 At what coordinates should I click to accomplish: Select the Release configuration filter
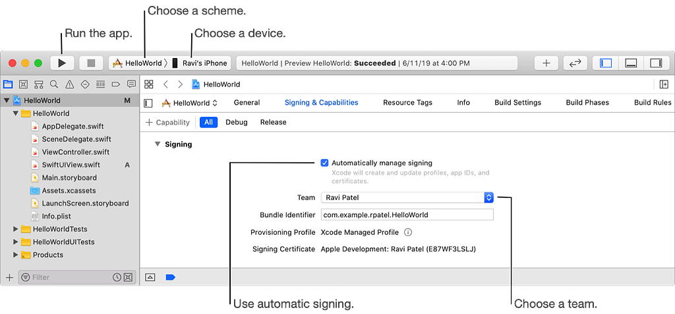point(274,122)
